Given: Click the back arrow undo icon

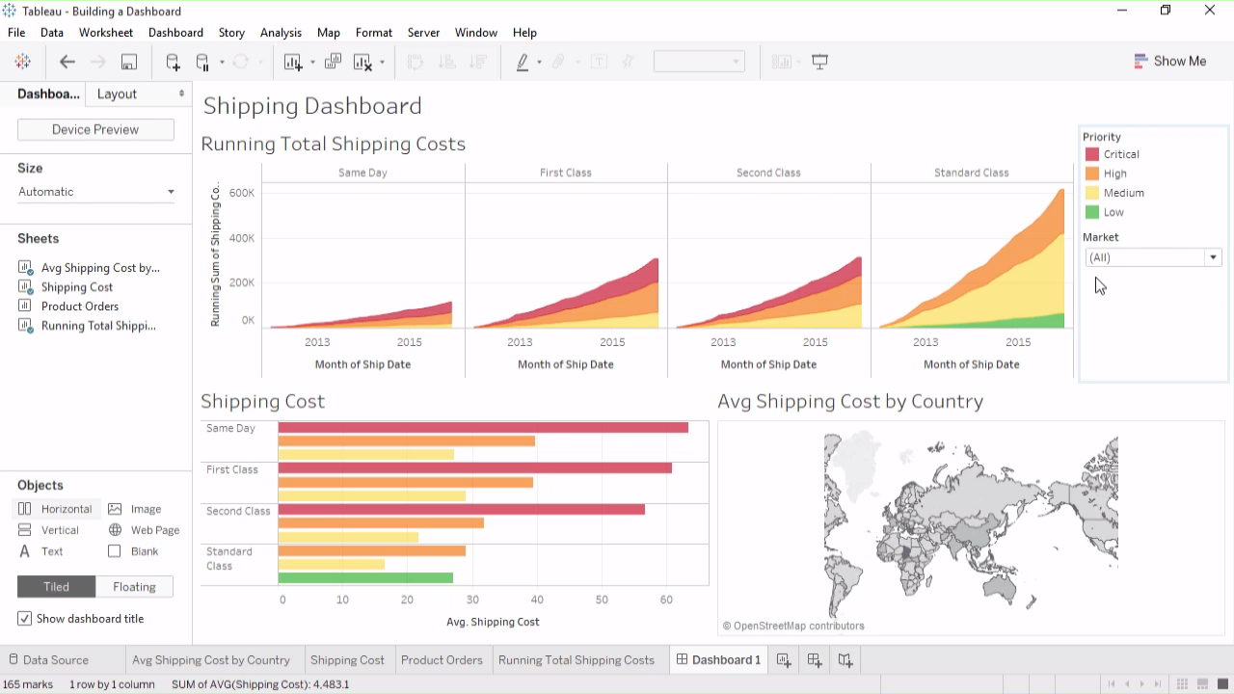Looking at the screenshot, I should [67, 62].
